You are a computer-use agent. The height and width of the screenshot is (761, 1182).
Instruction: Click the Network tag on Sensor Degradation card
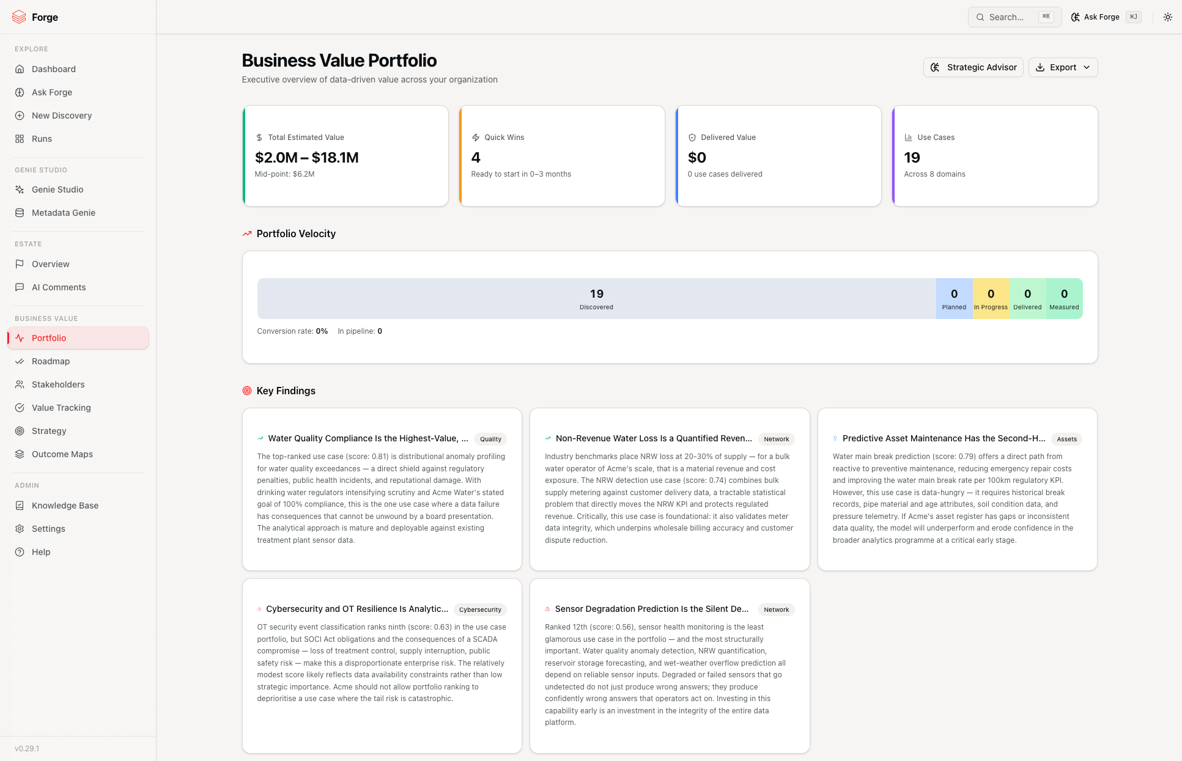(x=776, y=609)
